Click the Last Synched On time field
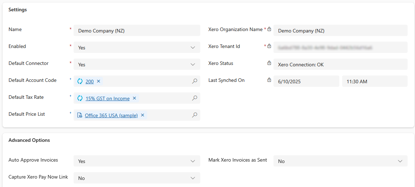The width and height of the screenshot is (415, 187). tap(374, 82)
